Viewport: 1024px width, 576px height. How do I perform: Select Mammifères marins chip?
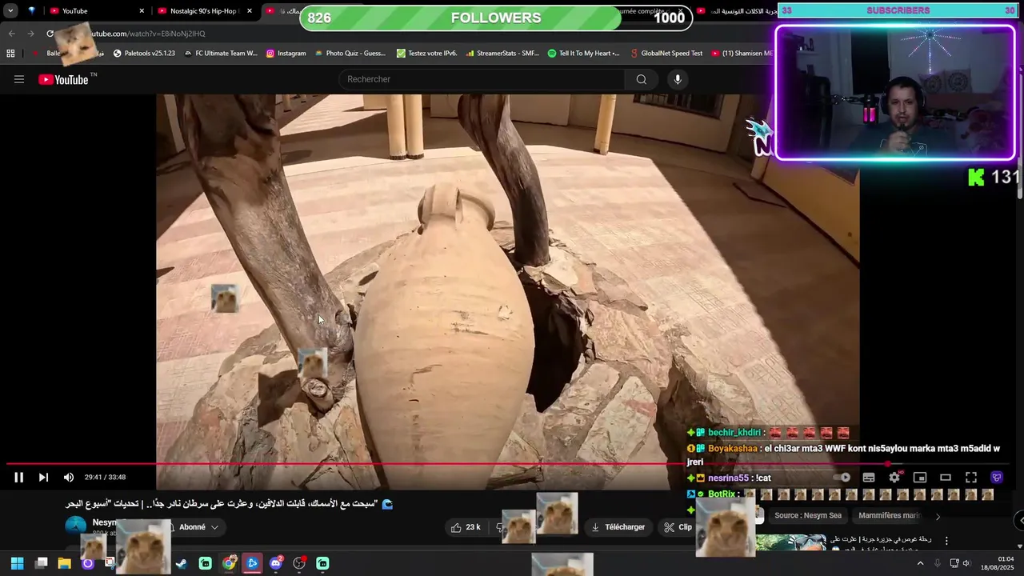pos(889,516)
